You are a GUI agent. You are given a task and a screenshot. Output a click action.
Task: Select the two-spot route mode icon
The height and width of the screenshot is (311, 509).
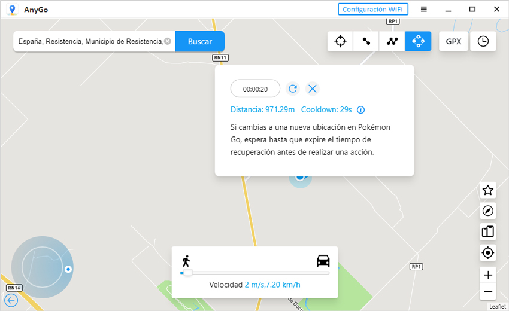pos(366,41)
